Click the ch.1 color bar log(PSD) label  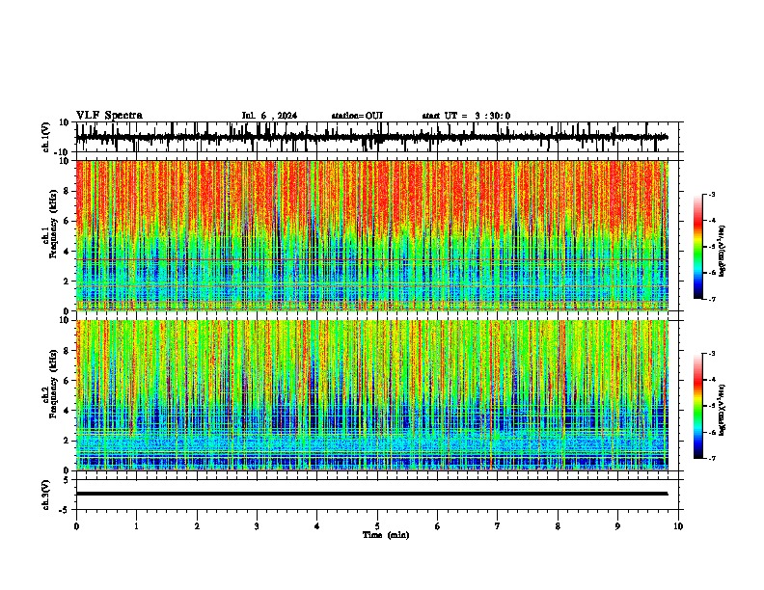point(722,252)
